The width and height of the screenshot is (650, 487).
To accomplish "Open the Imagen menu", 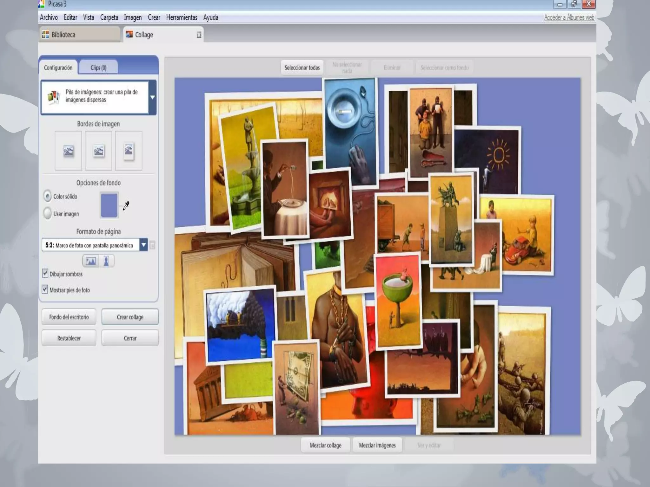I will coord(133,17).
